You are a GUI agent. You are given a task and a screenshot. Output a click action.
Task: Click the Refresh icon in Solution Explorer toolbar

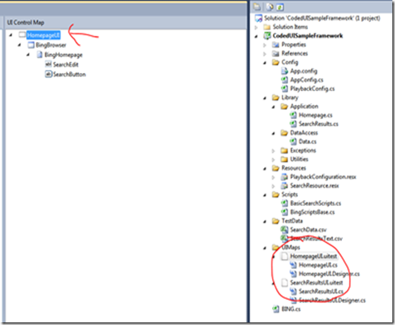tap(280, 7)
